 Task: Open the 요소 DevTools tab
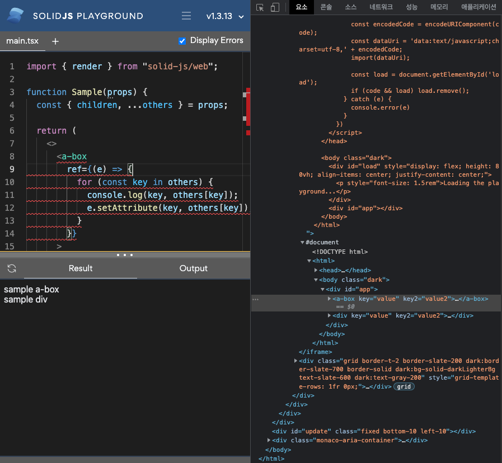coord(302,7)
